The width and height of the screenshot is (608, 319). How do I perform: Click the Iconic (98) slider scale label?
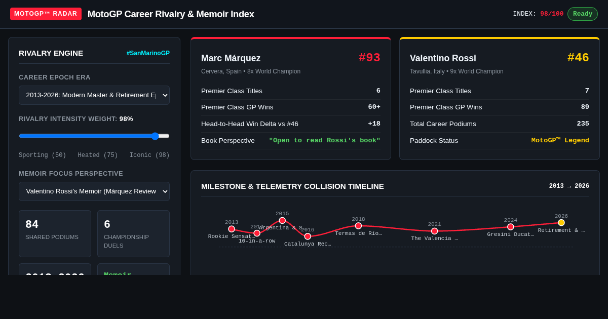(149, 155)
